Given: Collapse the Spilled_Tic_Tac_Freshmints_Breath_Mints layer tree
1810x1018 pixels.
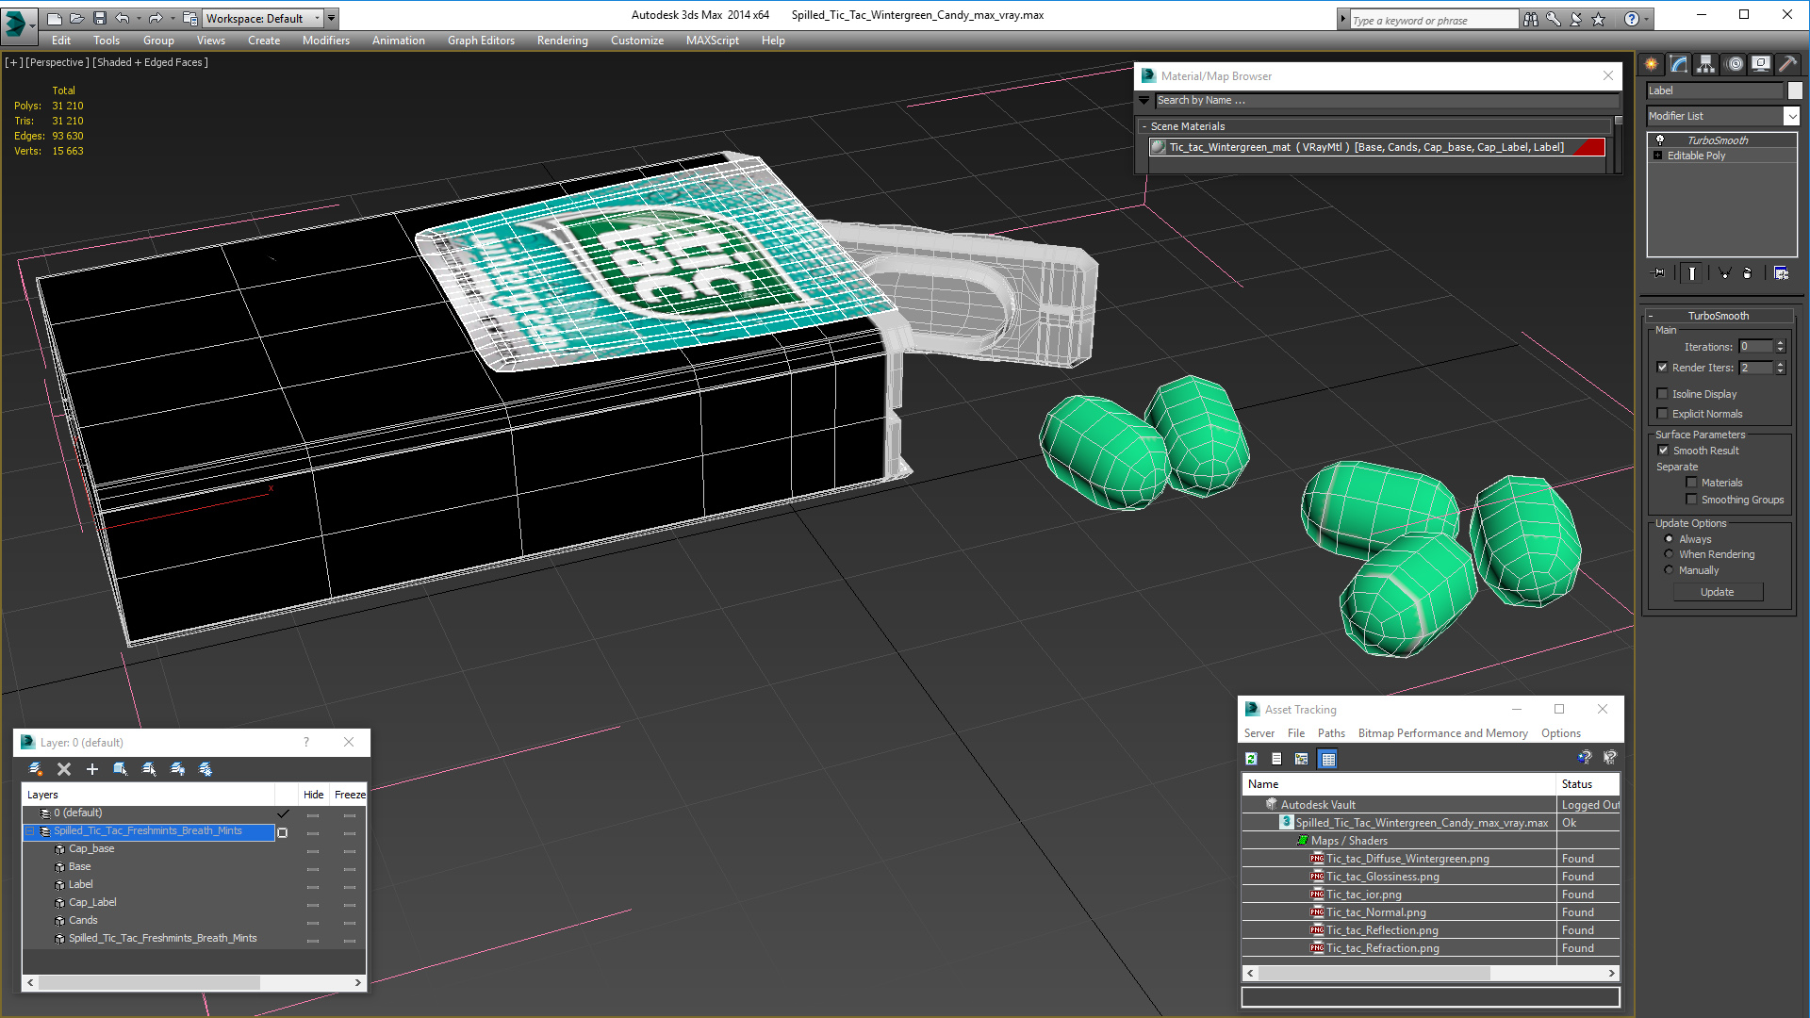Looking at the screenshot, I should pos(30,831).
